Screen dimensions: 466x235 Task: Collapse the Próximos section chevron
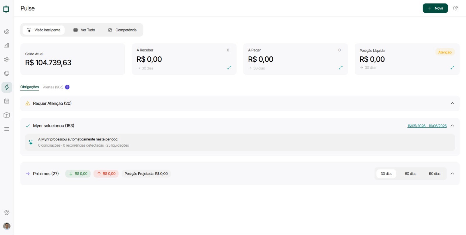click(452, 174)
